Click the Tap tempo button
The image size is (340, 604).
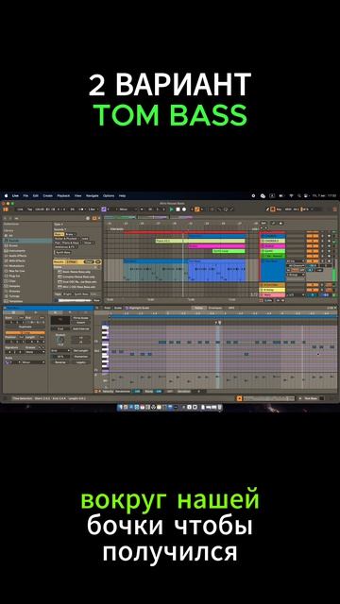(x=29, y=210)
